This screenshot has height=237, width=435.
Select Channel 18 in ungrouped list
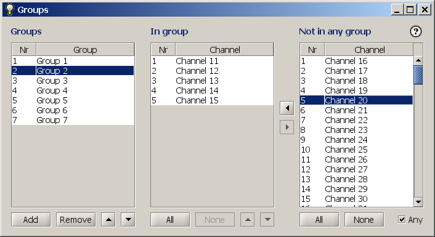(357, 81)
